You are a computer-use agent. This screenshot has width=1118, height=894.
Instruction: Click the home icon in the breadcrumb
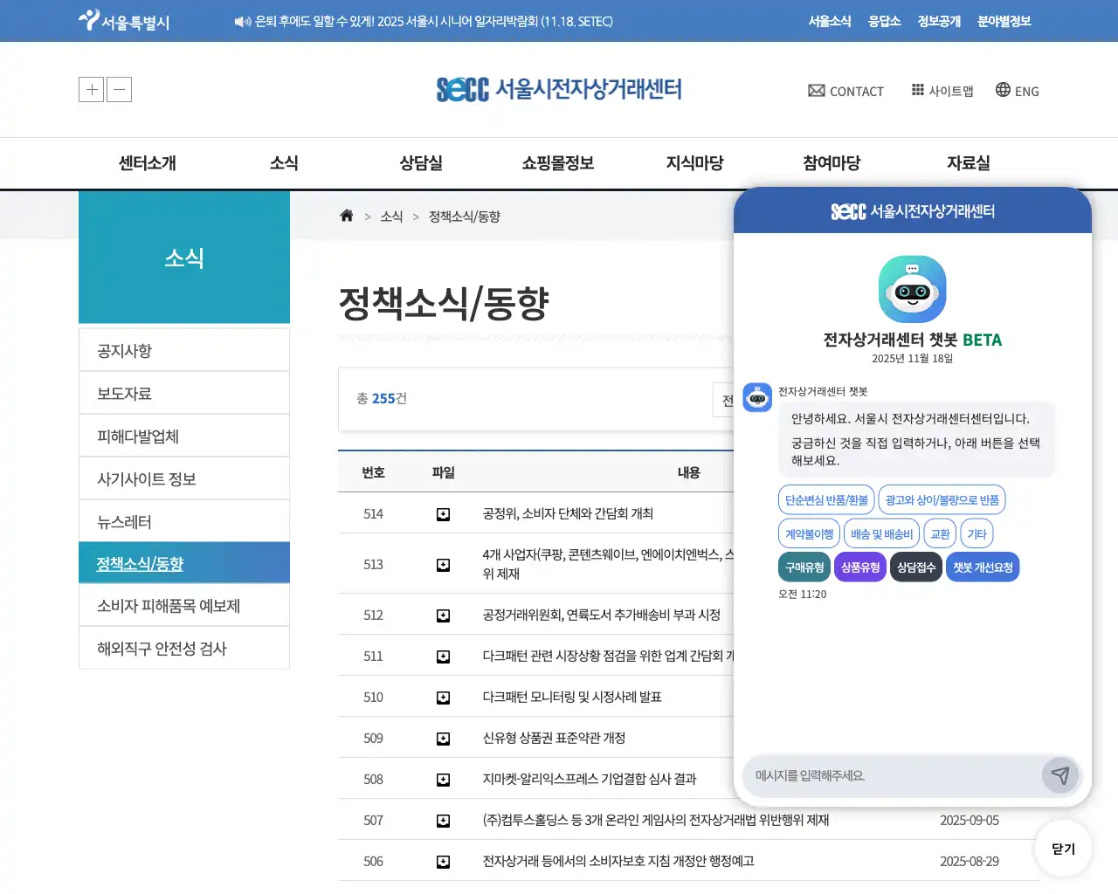coord(346,216)
